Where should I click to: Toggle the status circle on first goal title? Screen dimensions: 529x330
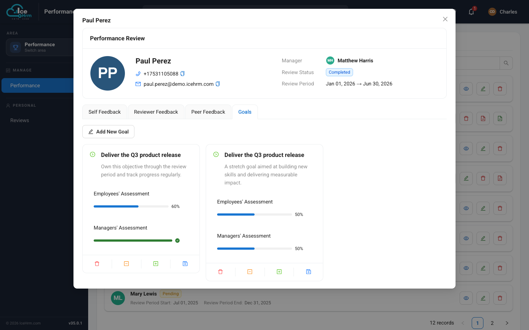pos(93,154)
